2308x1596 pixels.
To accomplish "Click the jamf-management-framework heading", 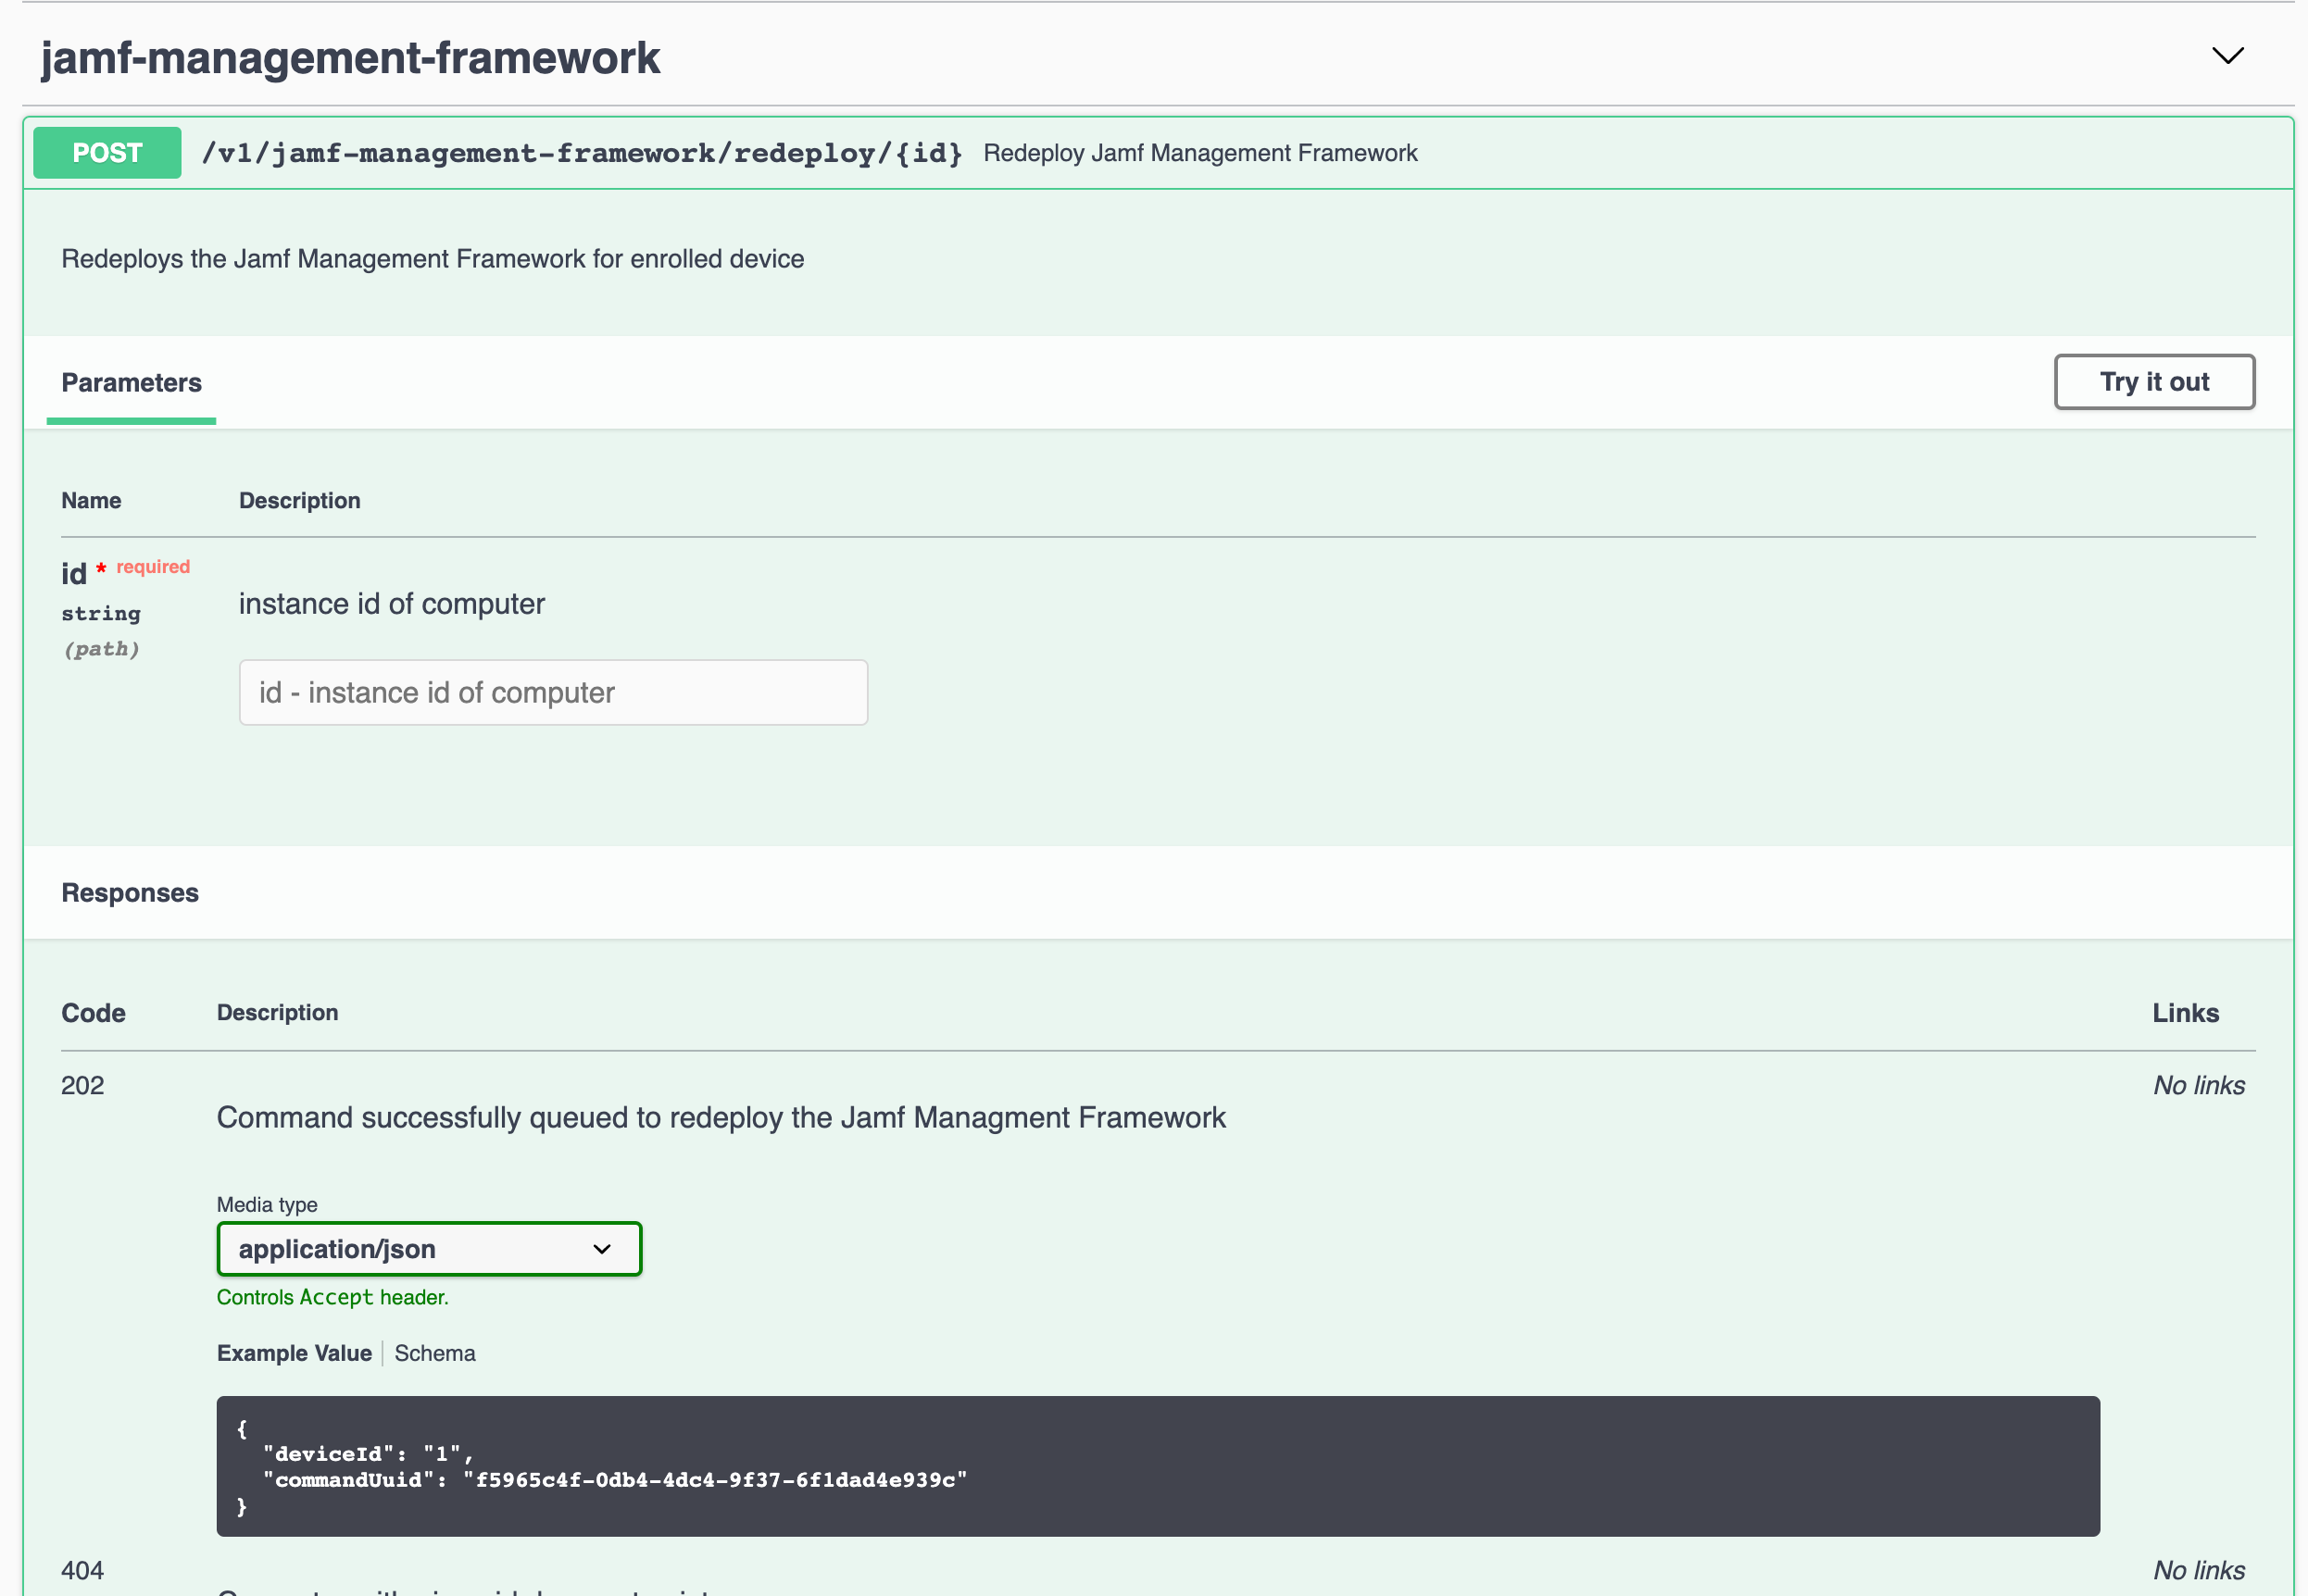I will tap(350, 58).
